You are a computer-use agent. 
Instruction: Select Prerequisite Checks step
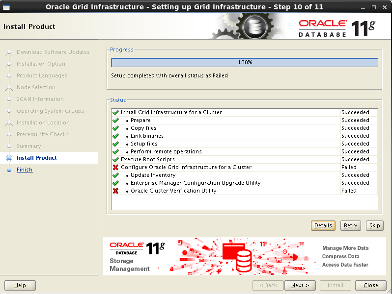43,134
